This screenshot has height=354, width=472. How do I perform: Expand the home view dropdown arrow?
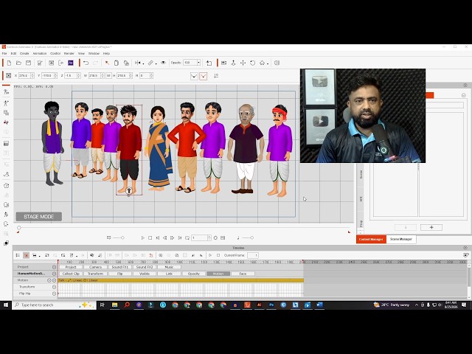tap(268, 63)
